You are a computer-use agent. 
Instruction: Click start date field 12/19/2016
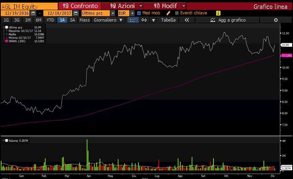[15, 13]
